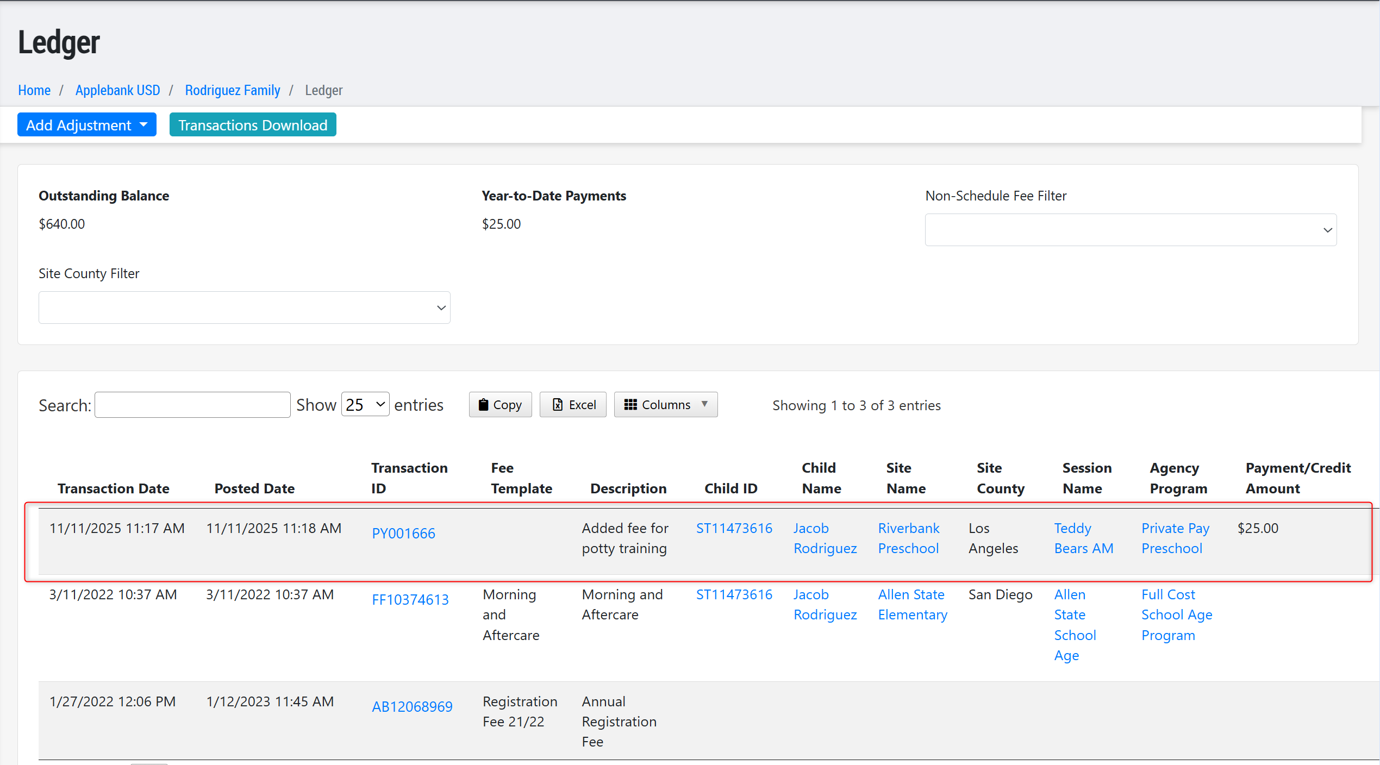Sort by Transaction Date column header

pyautogui.click(x=114, y=488)
